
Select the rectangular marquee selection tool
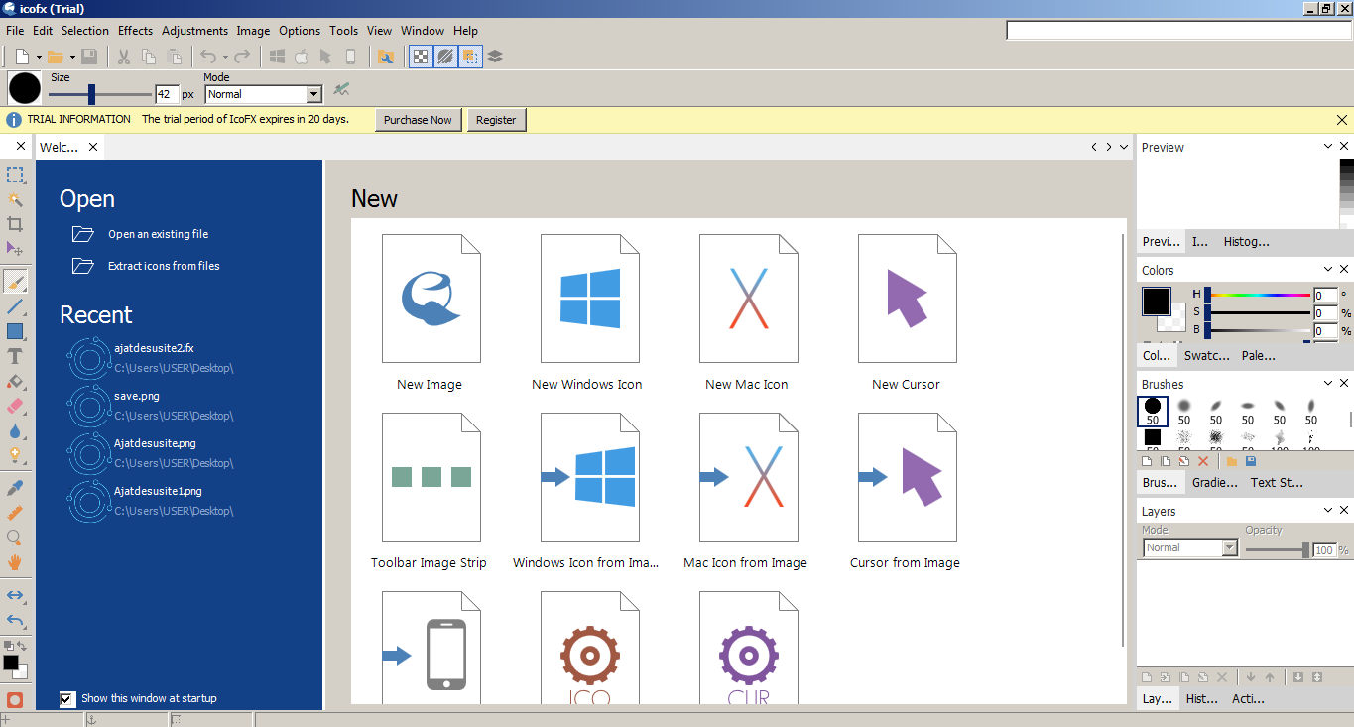tap(15, 176)
